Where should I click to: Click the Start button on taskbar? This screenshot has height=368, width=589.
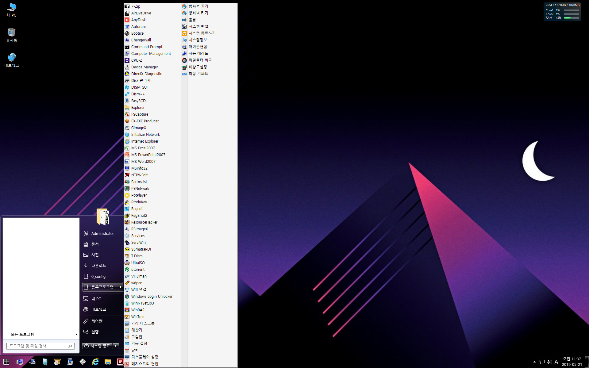point(6,362)
